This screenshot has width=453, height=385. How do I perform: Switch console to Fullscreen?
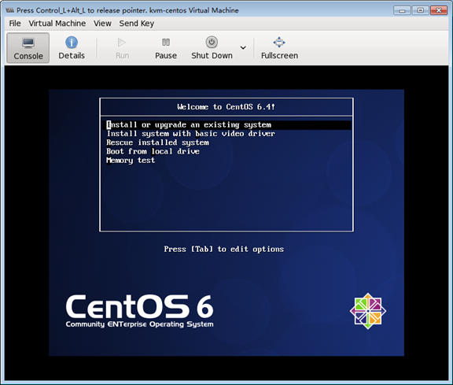(279, 48)
